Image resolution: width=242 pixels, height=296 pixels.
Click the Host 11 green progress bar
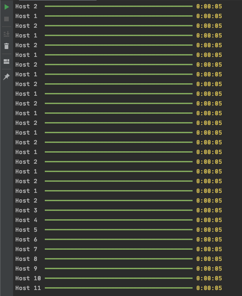pos(119,288)
